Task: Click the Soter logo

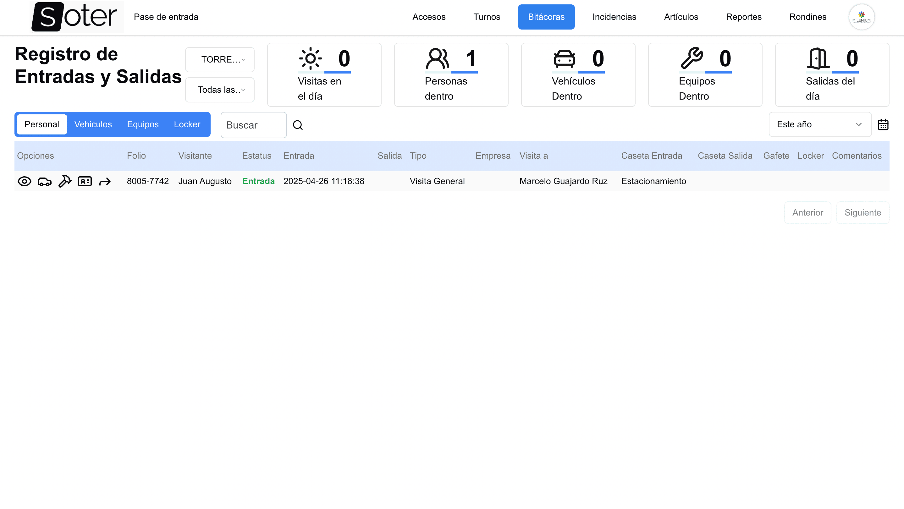Action: click(77, 17)
